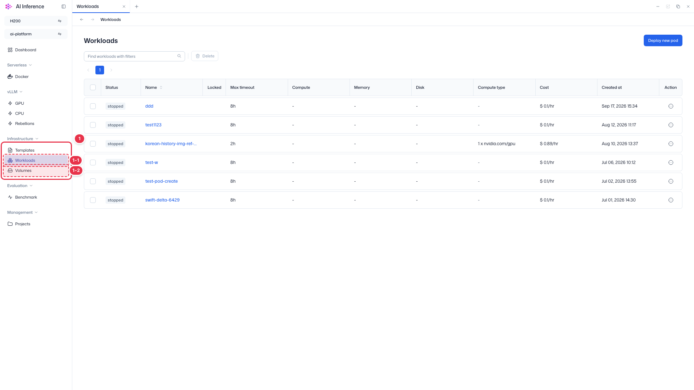Screen dimensions: 694x390
Task: Collapse the Management section
Action: pos(22,212)
